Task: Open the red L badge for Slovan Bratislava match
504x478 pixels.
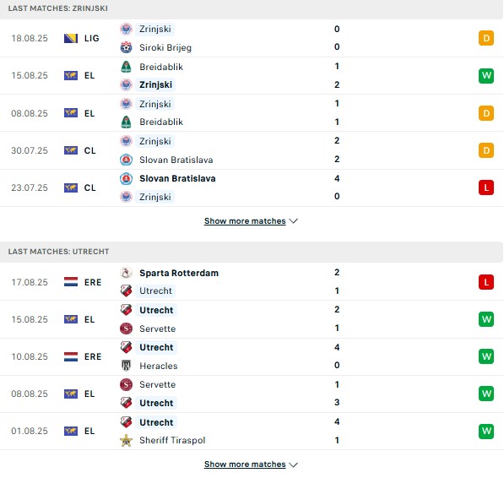Action: tap(486, 187)
